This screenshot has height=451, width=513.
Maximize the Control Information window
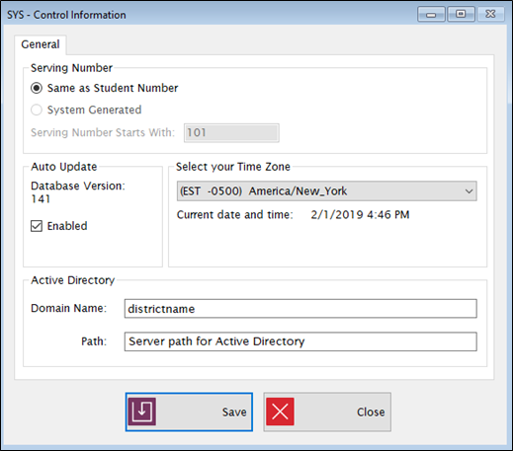(461, 14)
